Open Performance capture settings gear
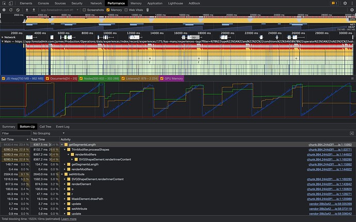Image resolution: width=356 pixels, height=222 pixels. coord(352,10)
